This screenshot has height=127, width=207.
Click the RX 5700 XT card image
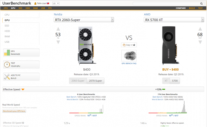[170, 45]
